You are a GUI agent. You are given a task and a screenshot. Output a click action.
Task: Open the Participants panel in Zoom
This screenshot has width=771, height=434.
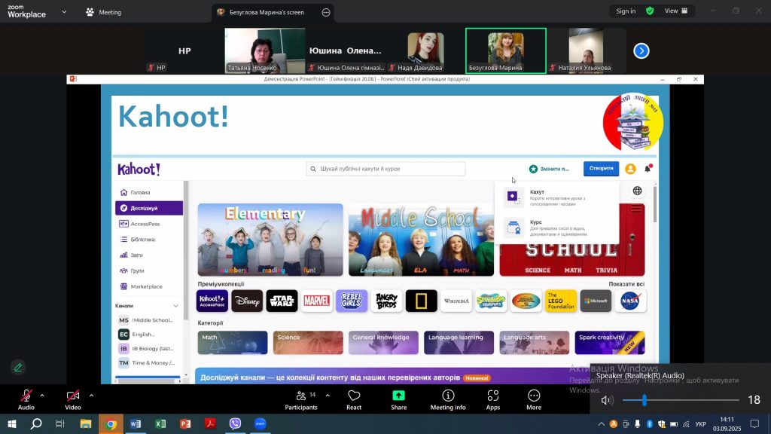tap(301, 400)
